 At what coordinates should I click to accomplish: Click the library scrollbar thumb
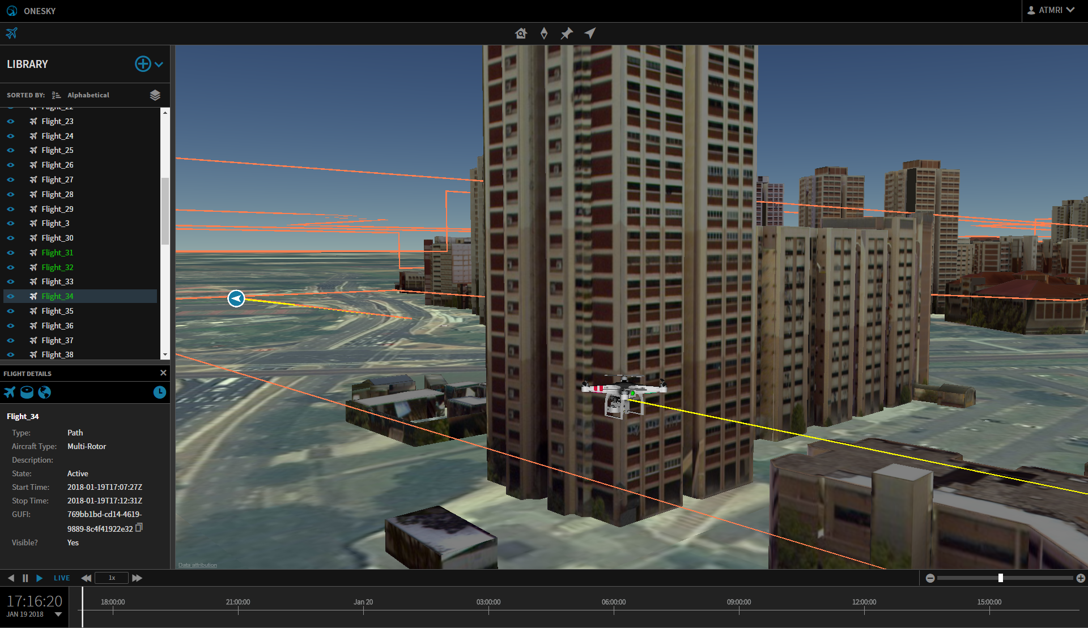point(165,211)
